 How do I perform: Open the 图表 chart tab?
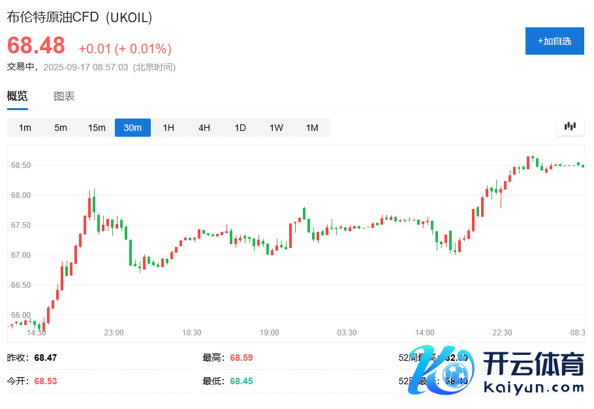[64, 96]
